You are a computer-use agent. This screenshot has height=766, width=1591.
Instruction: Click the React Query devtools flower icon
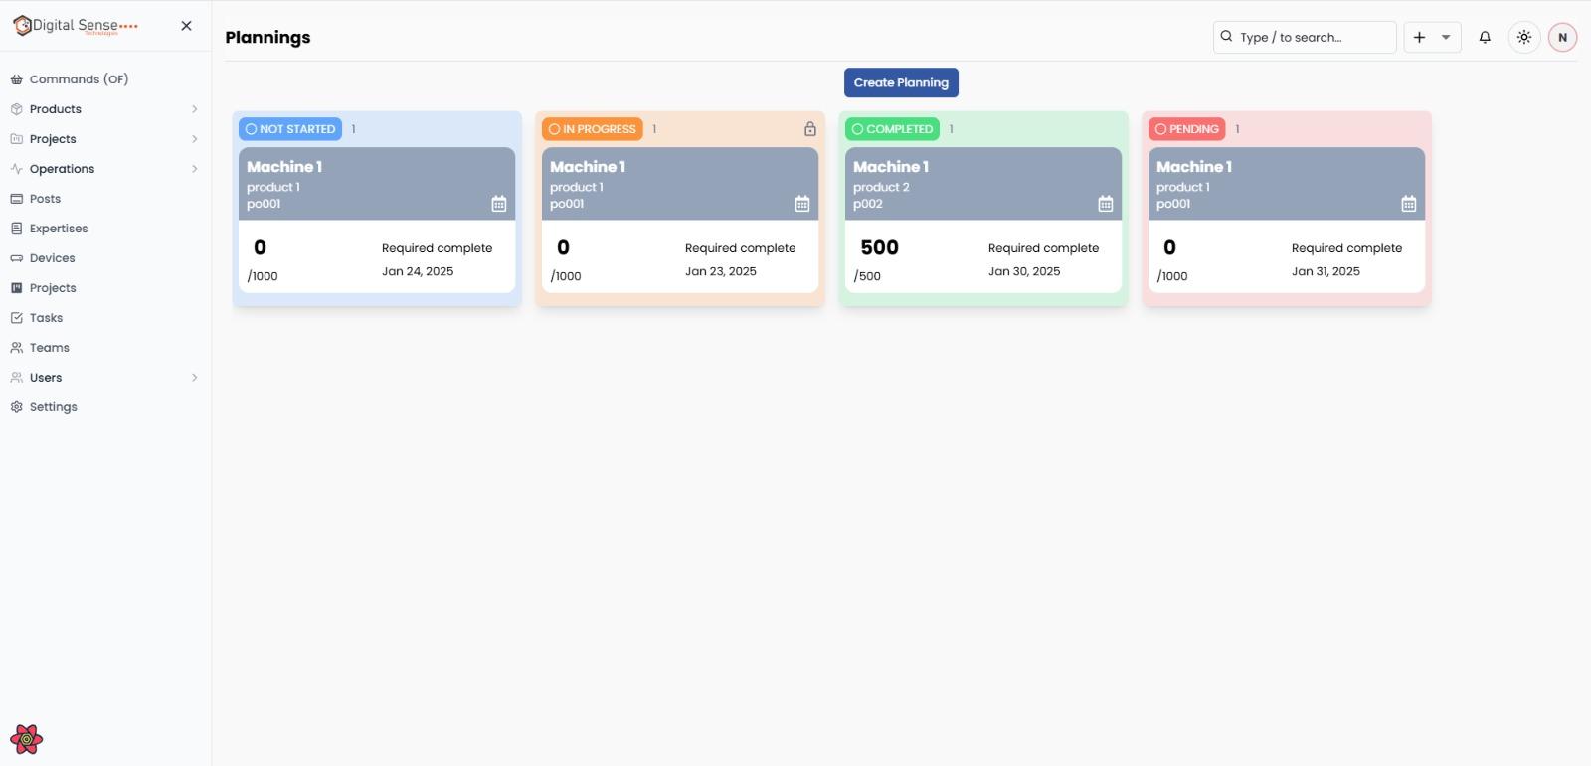click(27, 739)
